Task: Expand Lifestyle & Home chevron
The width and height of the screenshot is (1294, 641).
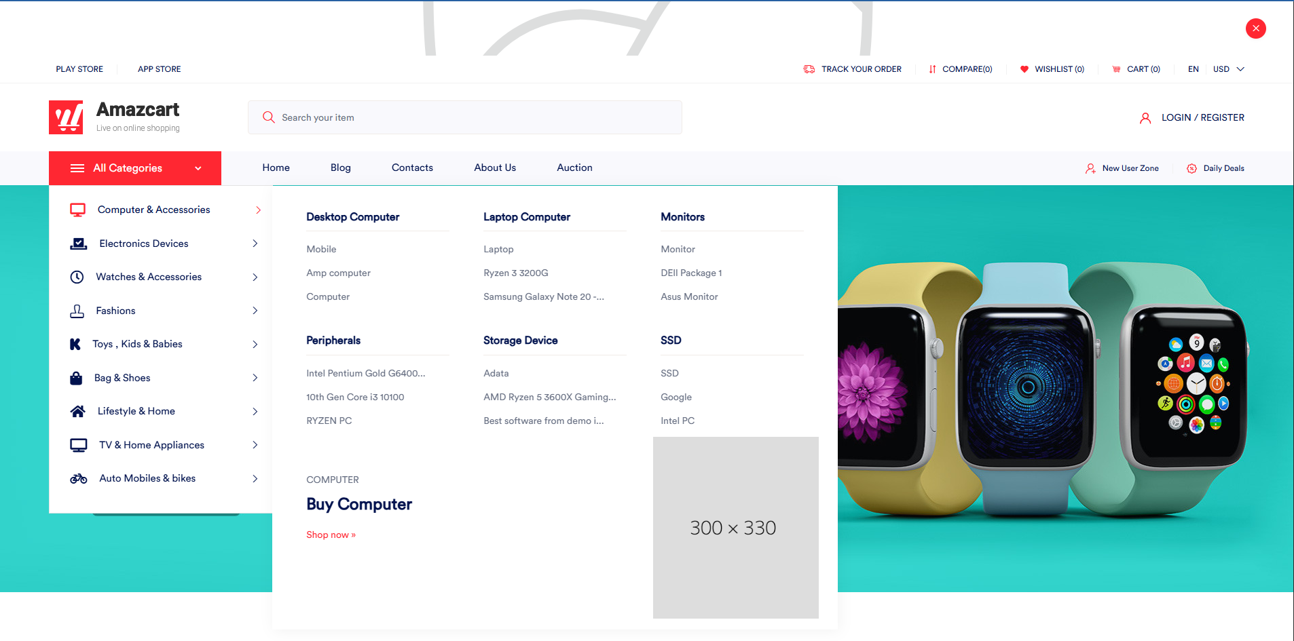Action: (x=255, y=411)
